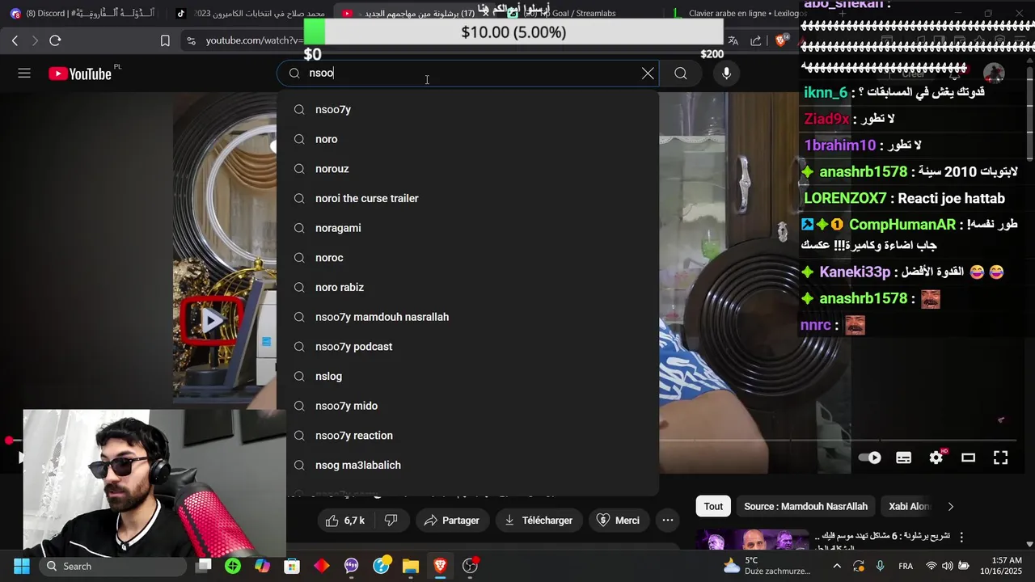Go forward in the browser
The image size is (1035, 582).
(x=35, y=40)
